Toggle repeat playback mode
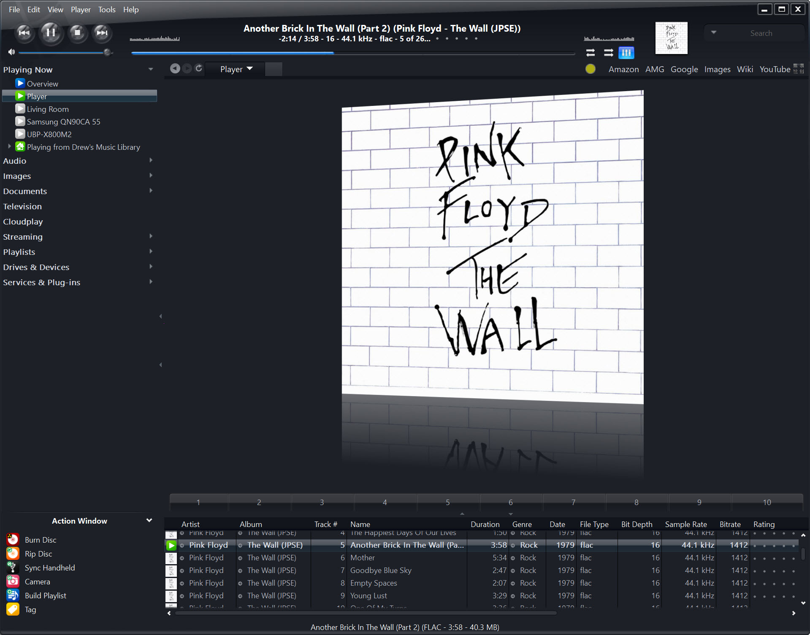810x635 pixels. [590, 53]
